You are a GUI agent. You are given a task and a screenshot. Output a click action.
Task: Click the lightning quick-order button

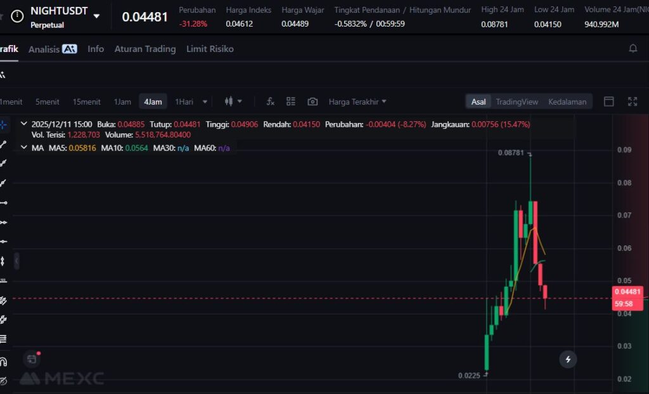point(568,360)
